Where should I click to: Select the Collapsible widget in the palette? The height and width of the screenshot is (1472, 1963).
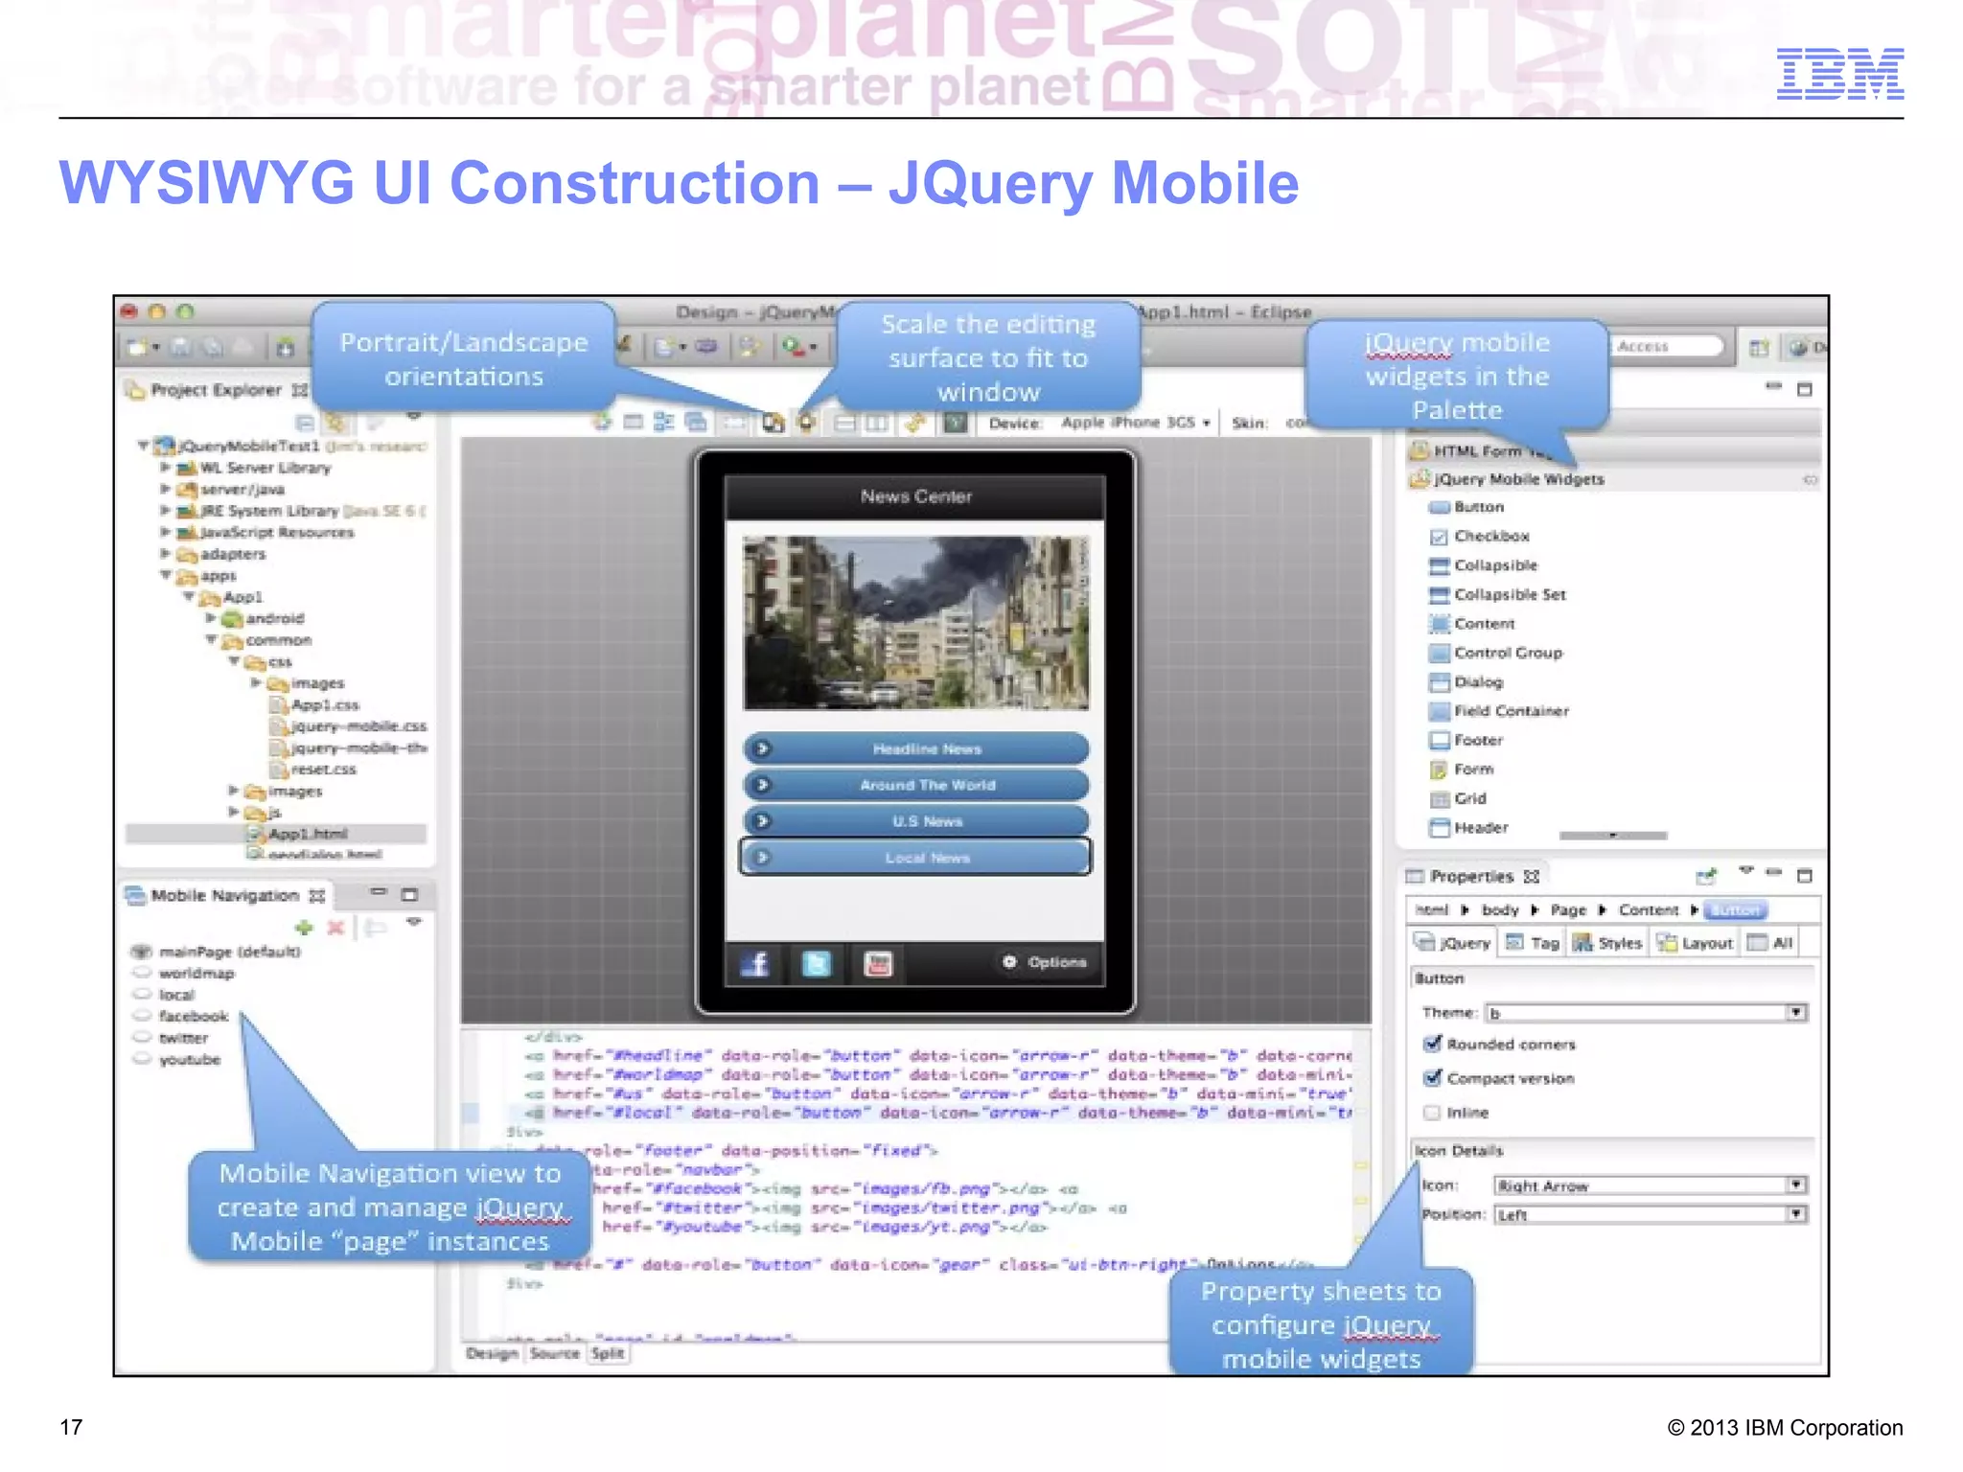pos(1483,565)
